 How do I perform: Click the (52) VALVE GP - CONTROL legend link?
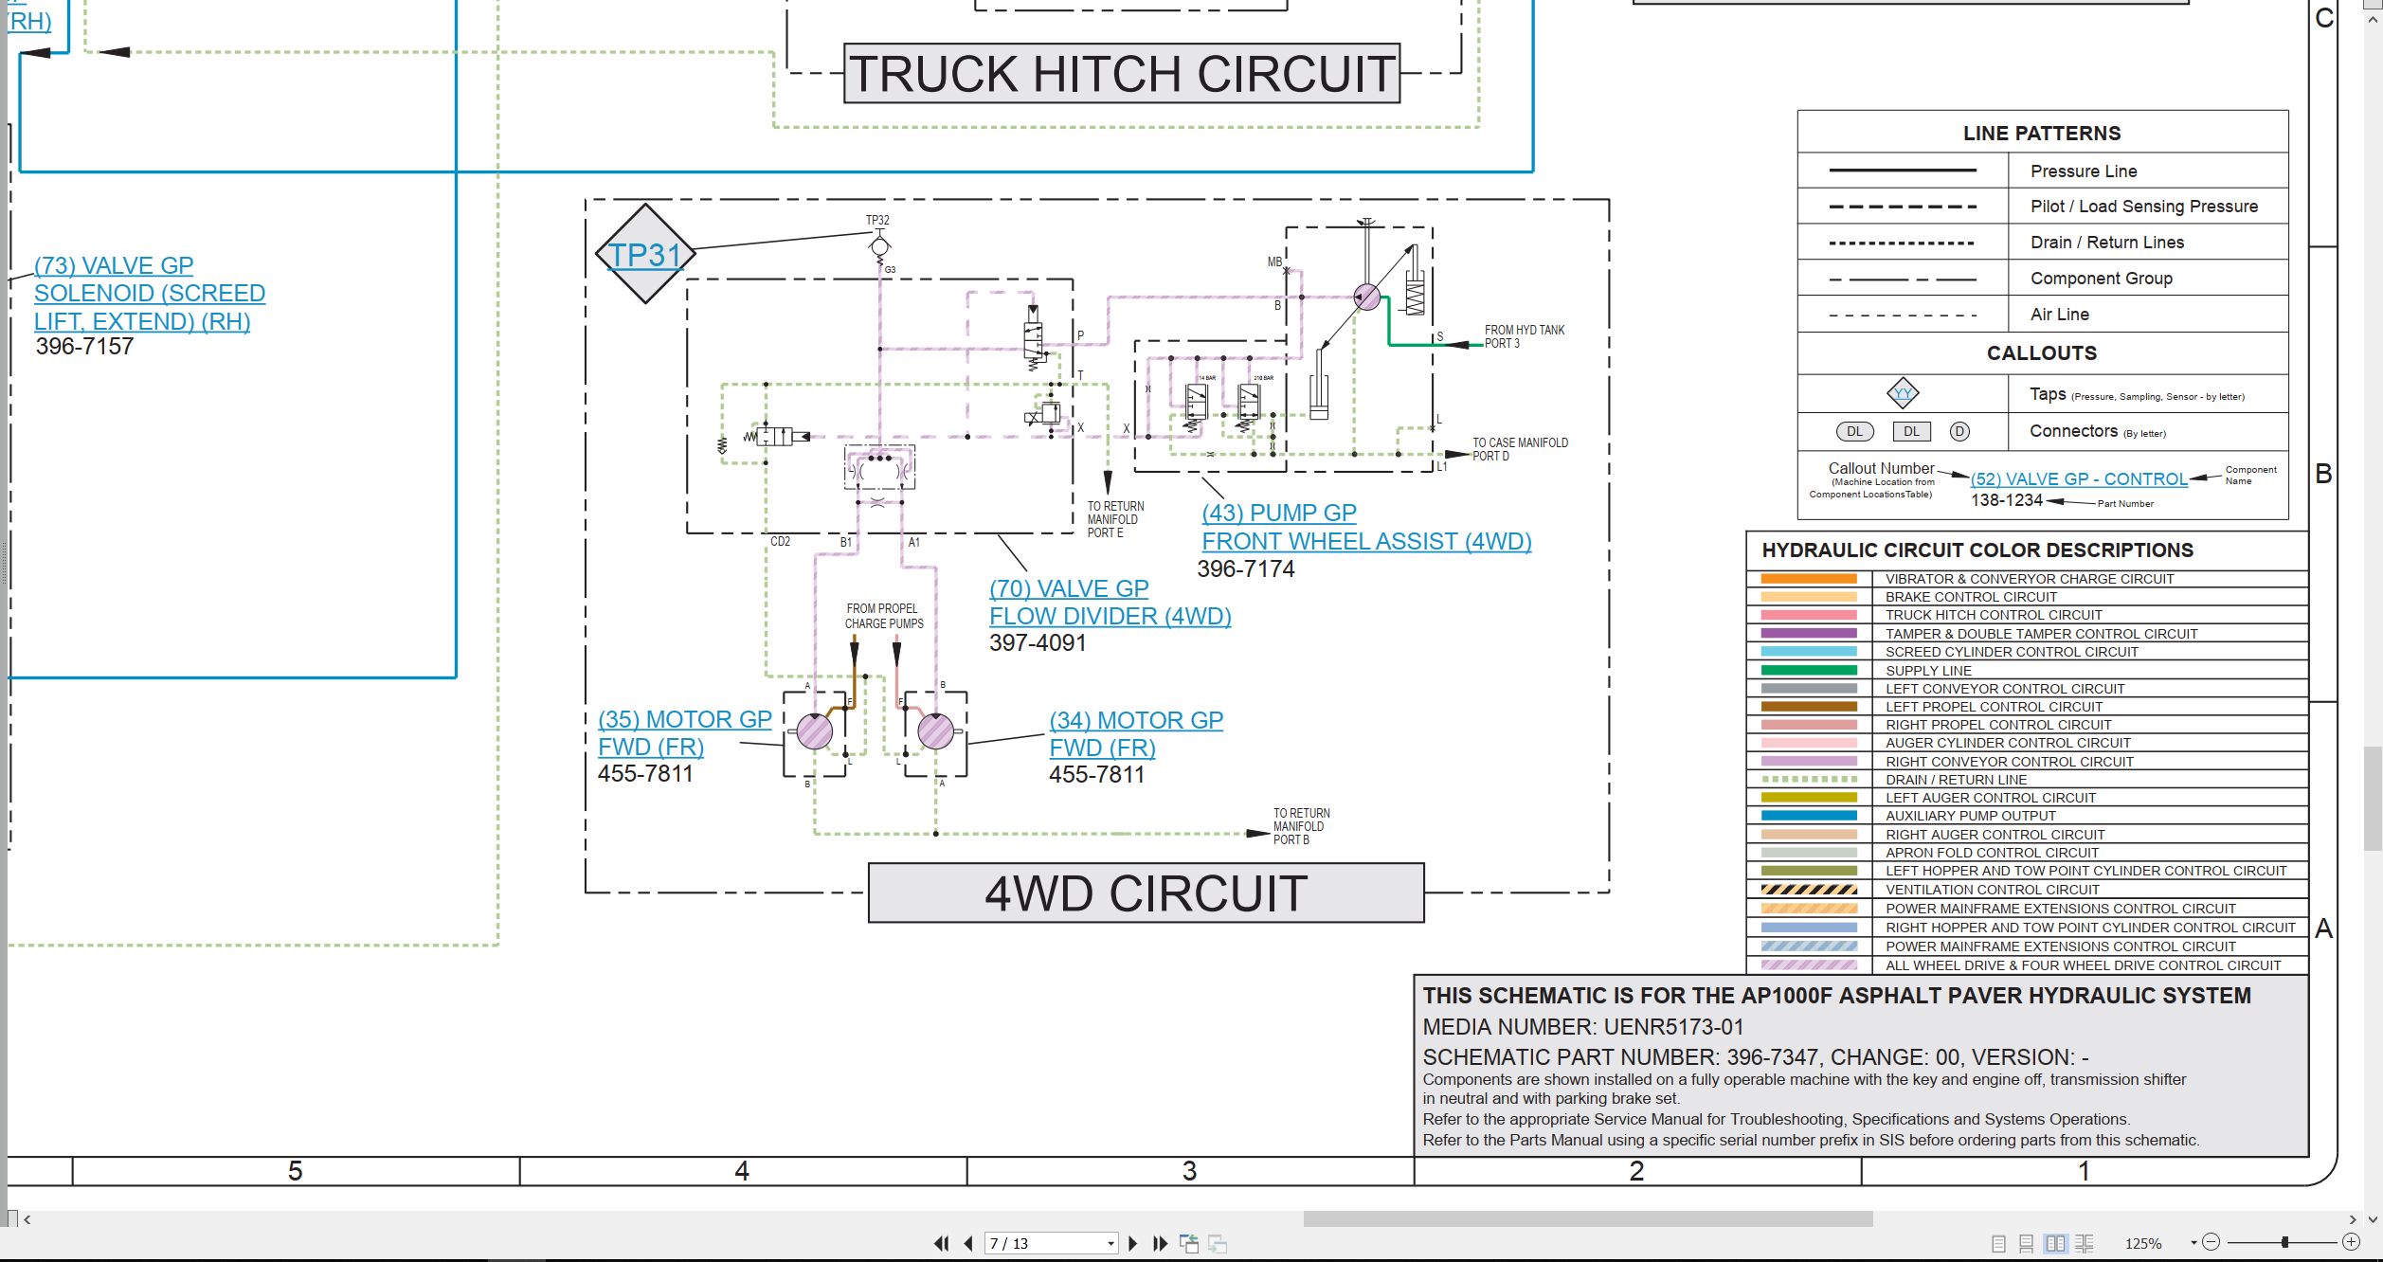(2079, 478)
